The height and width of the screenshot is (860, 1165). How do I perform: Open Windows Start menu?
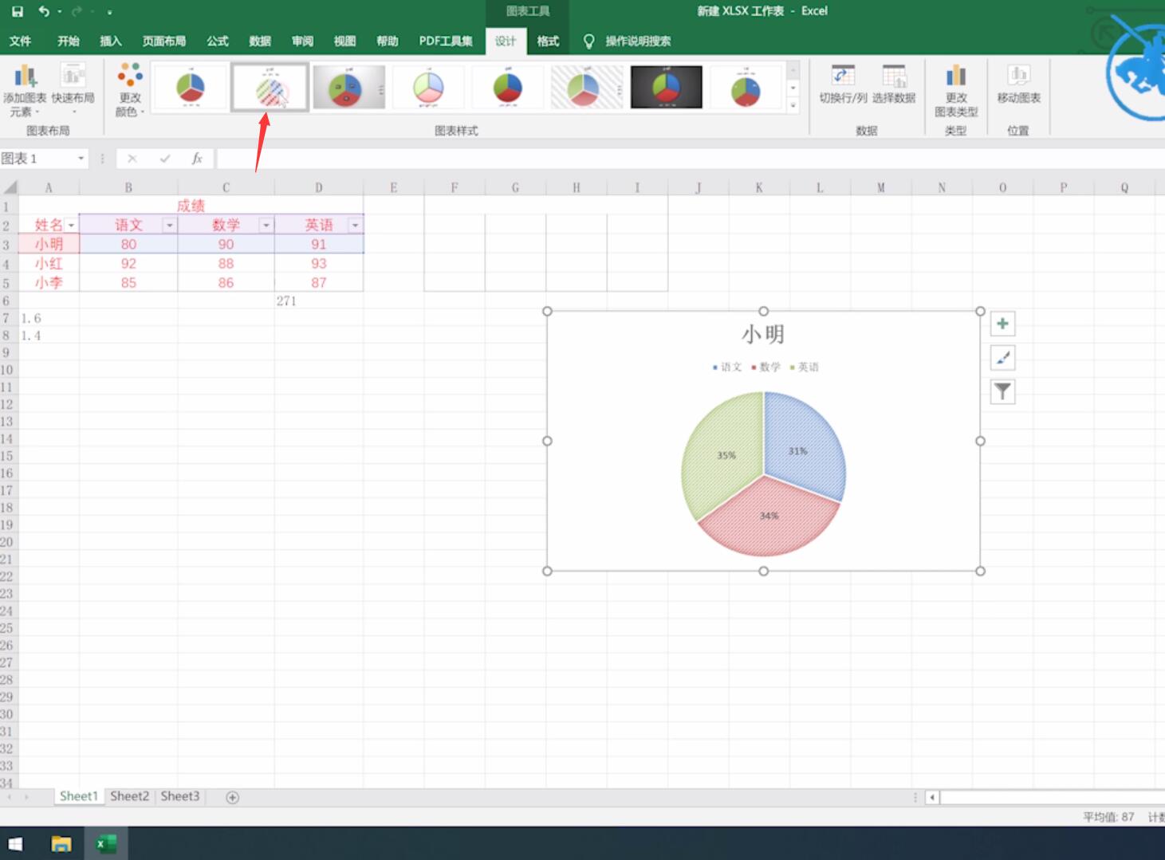pyautogui.click(x=15, y=843)
